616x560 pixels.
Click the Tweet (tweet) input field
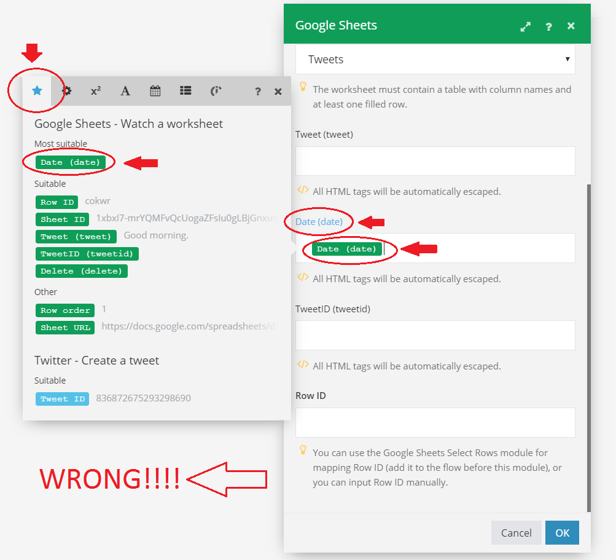(x=435, y=161)
